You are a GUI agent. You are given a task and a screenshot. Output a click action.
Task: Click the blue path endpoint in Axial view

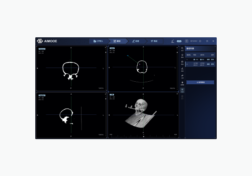tap(128, 56)
